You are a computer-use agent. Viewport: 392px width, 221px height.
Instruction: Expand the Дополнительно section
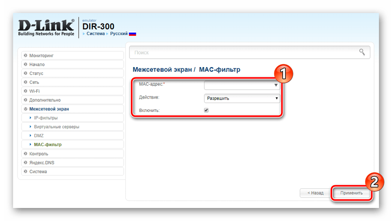click(73, 100)
